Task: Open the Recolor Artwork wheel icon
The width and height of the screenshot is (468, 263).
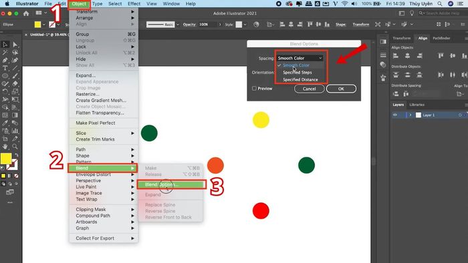Action: [x=256, y=25]
